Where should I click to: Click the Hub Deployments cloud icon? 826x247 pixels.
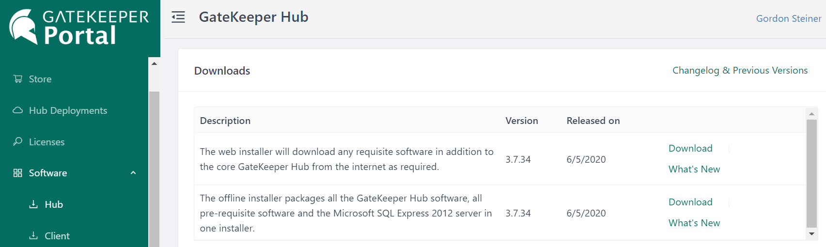(18, 110)
